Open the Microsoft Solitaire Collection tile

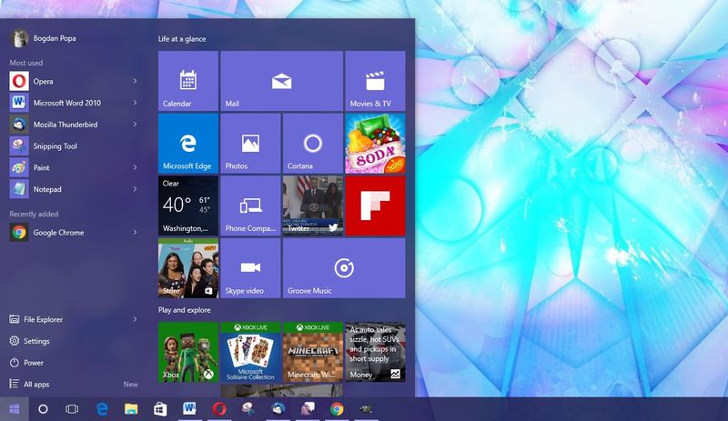tap(251, 352)
